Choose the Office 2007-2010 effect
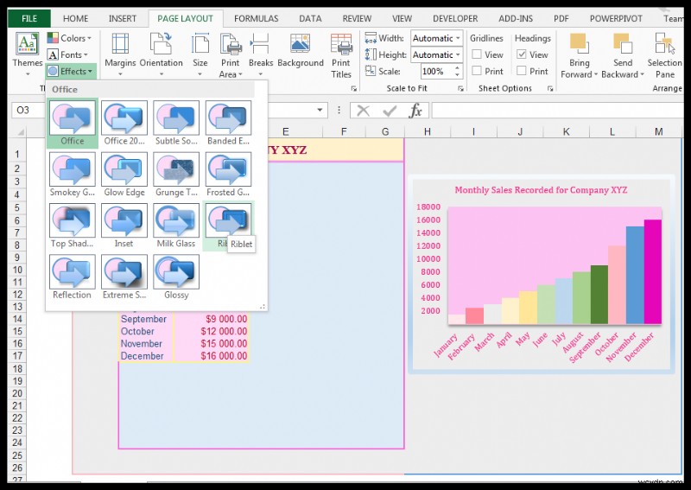 [x=124, y=123]
